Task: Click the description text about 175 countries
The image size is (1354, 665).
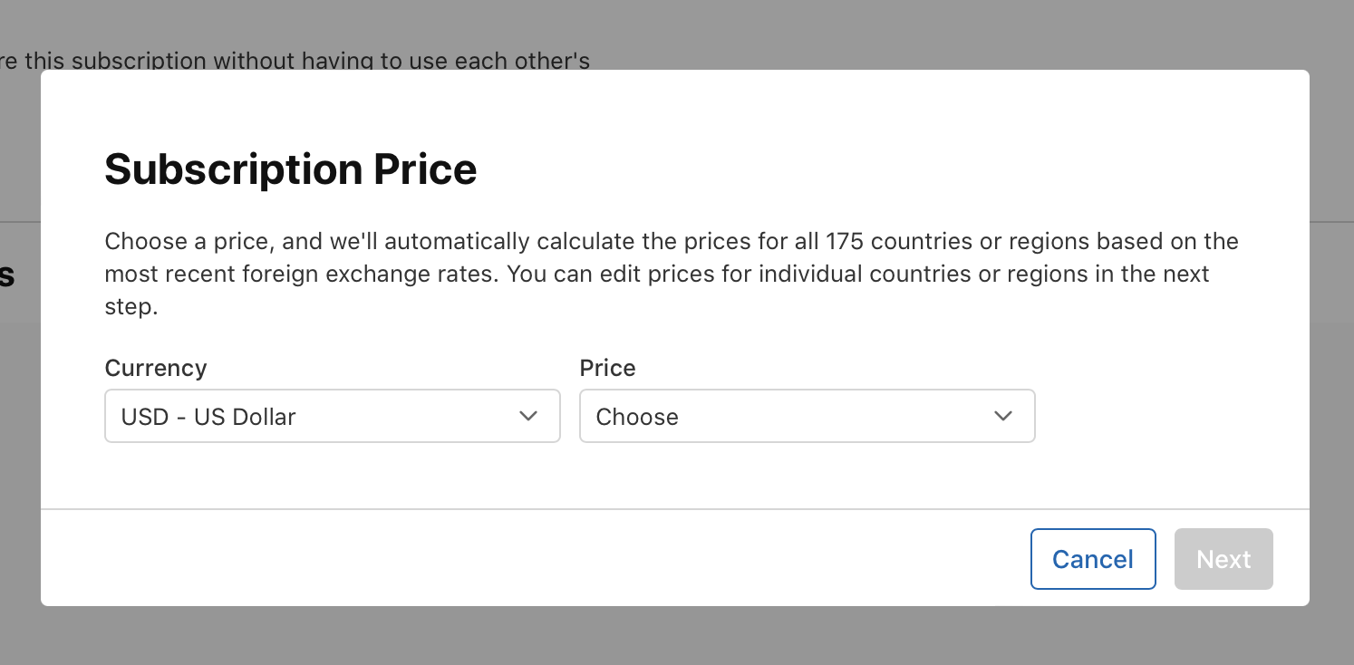Action: (672, 274)
